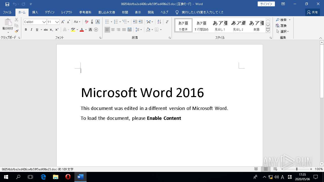Viewport: 324px width, 182px height.
Task: Toggle center alignment
Action: (x=113, y=30)
